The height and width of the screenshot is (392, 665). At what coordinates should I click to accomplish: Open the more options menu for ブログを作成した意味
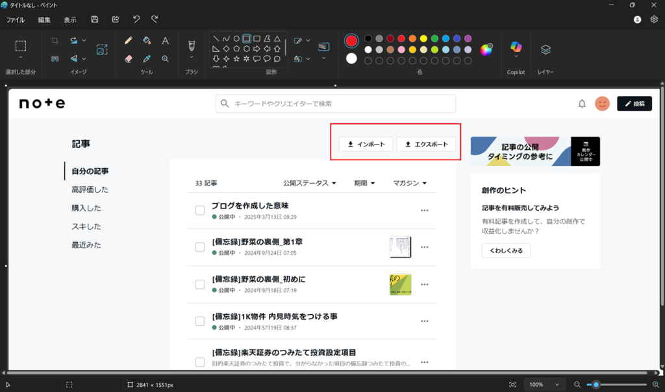tap(425, 211)
